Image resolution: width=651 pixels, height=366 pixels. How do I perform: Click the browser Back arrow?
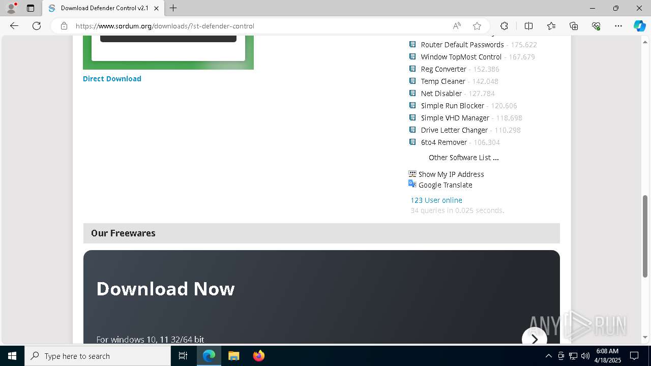pos(14,26)
